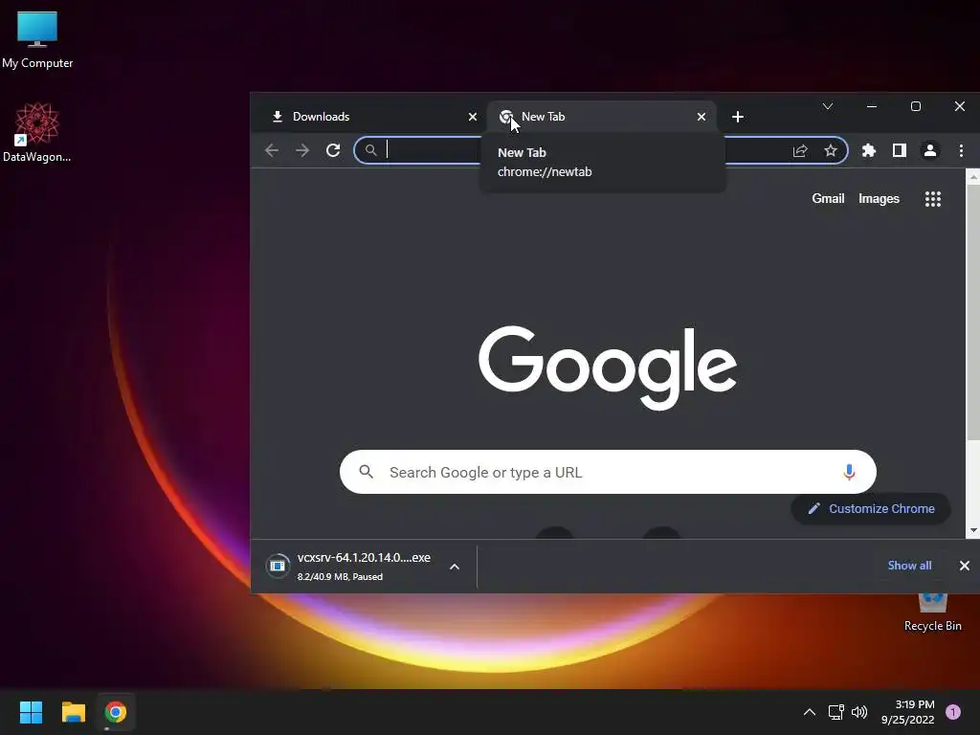The height and width of the screenshot is (735, 980).
Task: Switch to the Downloads tab
Action: pos(368,117)
